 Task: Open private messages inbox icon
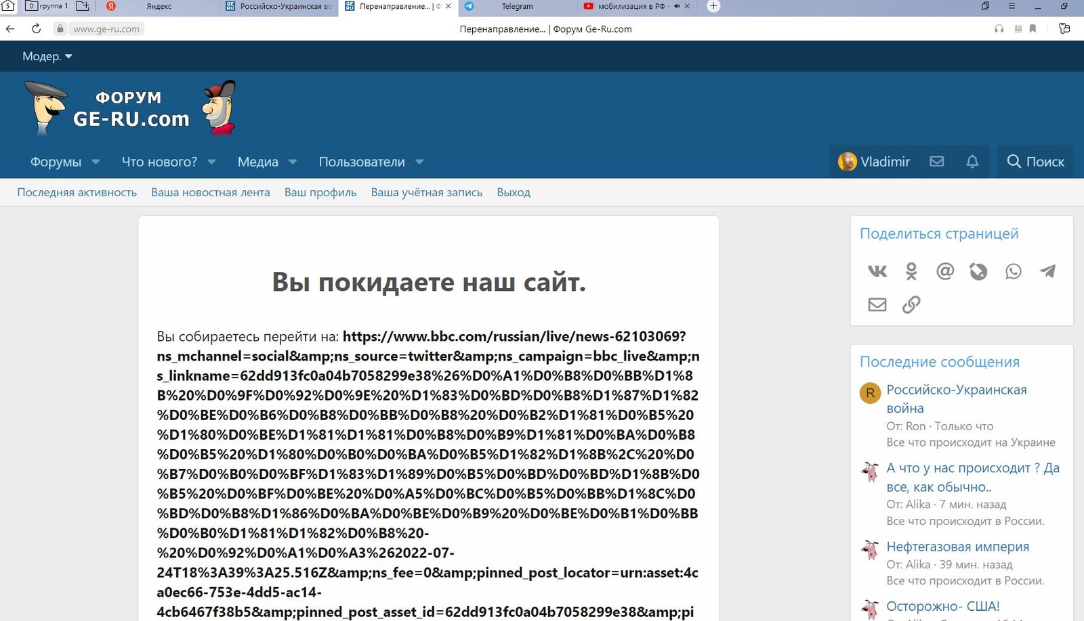[936, 162]
